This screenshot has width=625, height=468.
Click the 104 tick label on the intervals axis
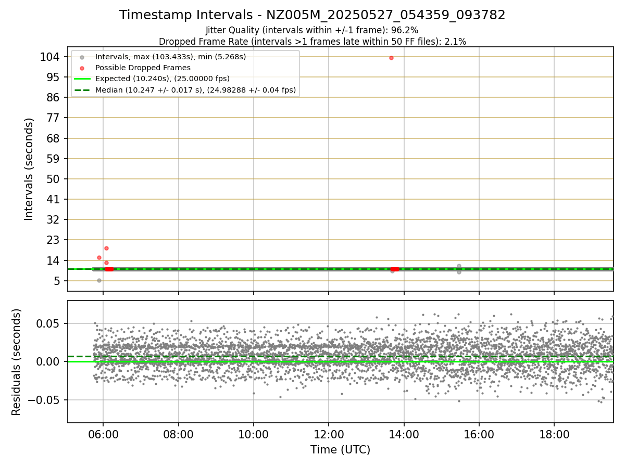pyautogui.click(x=49, y=57)
